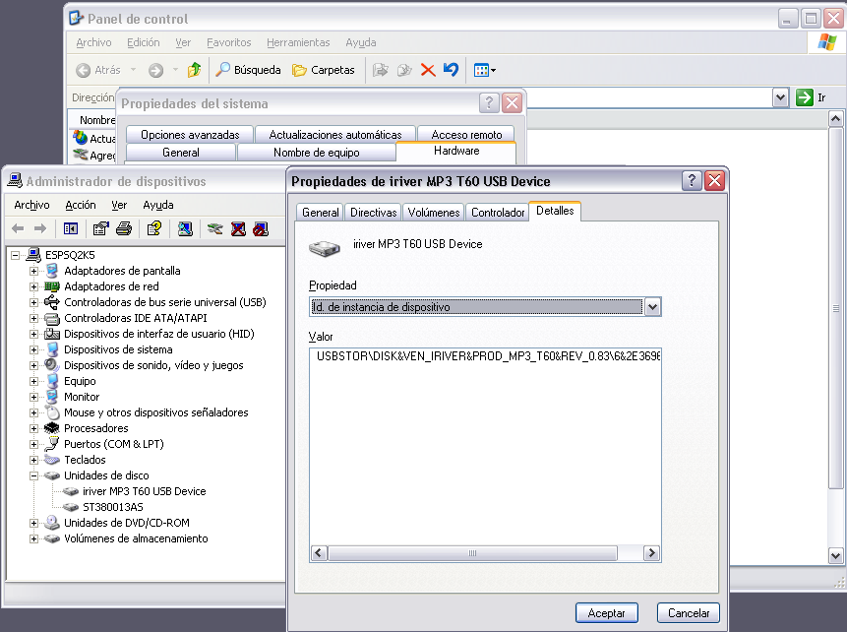Click the USBSTOR device instance ID value
The width and height of the screenshot is (847, 632).
tap(488, 356)
